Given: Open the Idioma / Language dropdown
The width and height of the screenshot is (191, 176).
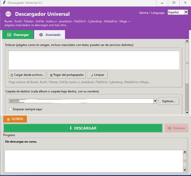Looking at the screenshot, I should (x=186, y=12).
